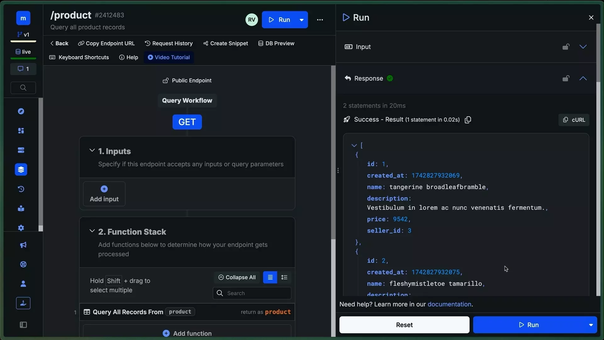
Task: Open the Explore compass icon in sidebar
Action: pos(21,111)
